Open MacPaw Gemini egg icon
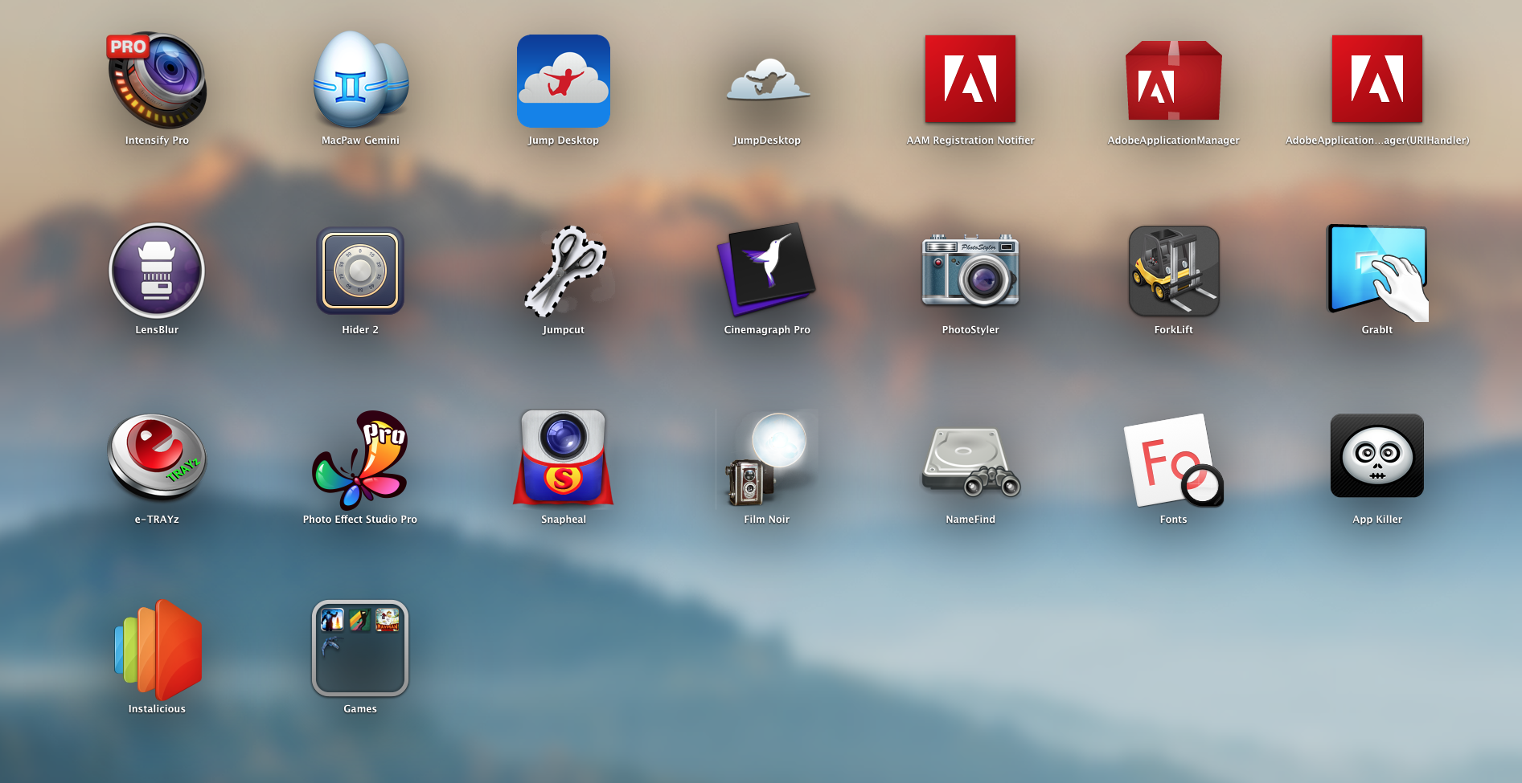This screenshot has width=1522, height=783. pyautogui.click(x=360, y=80)
